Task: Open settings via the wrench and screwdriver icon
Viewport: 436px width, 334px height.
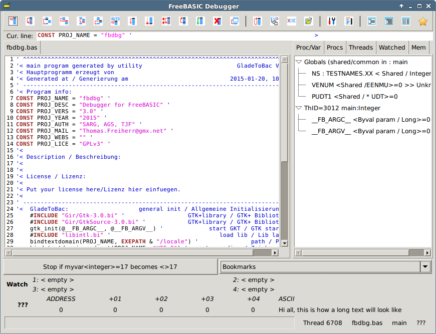Action: click(x=332, y=21)
